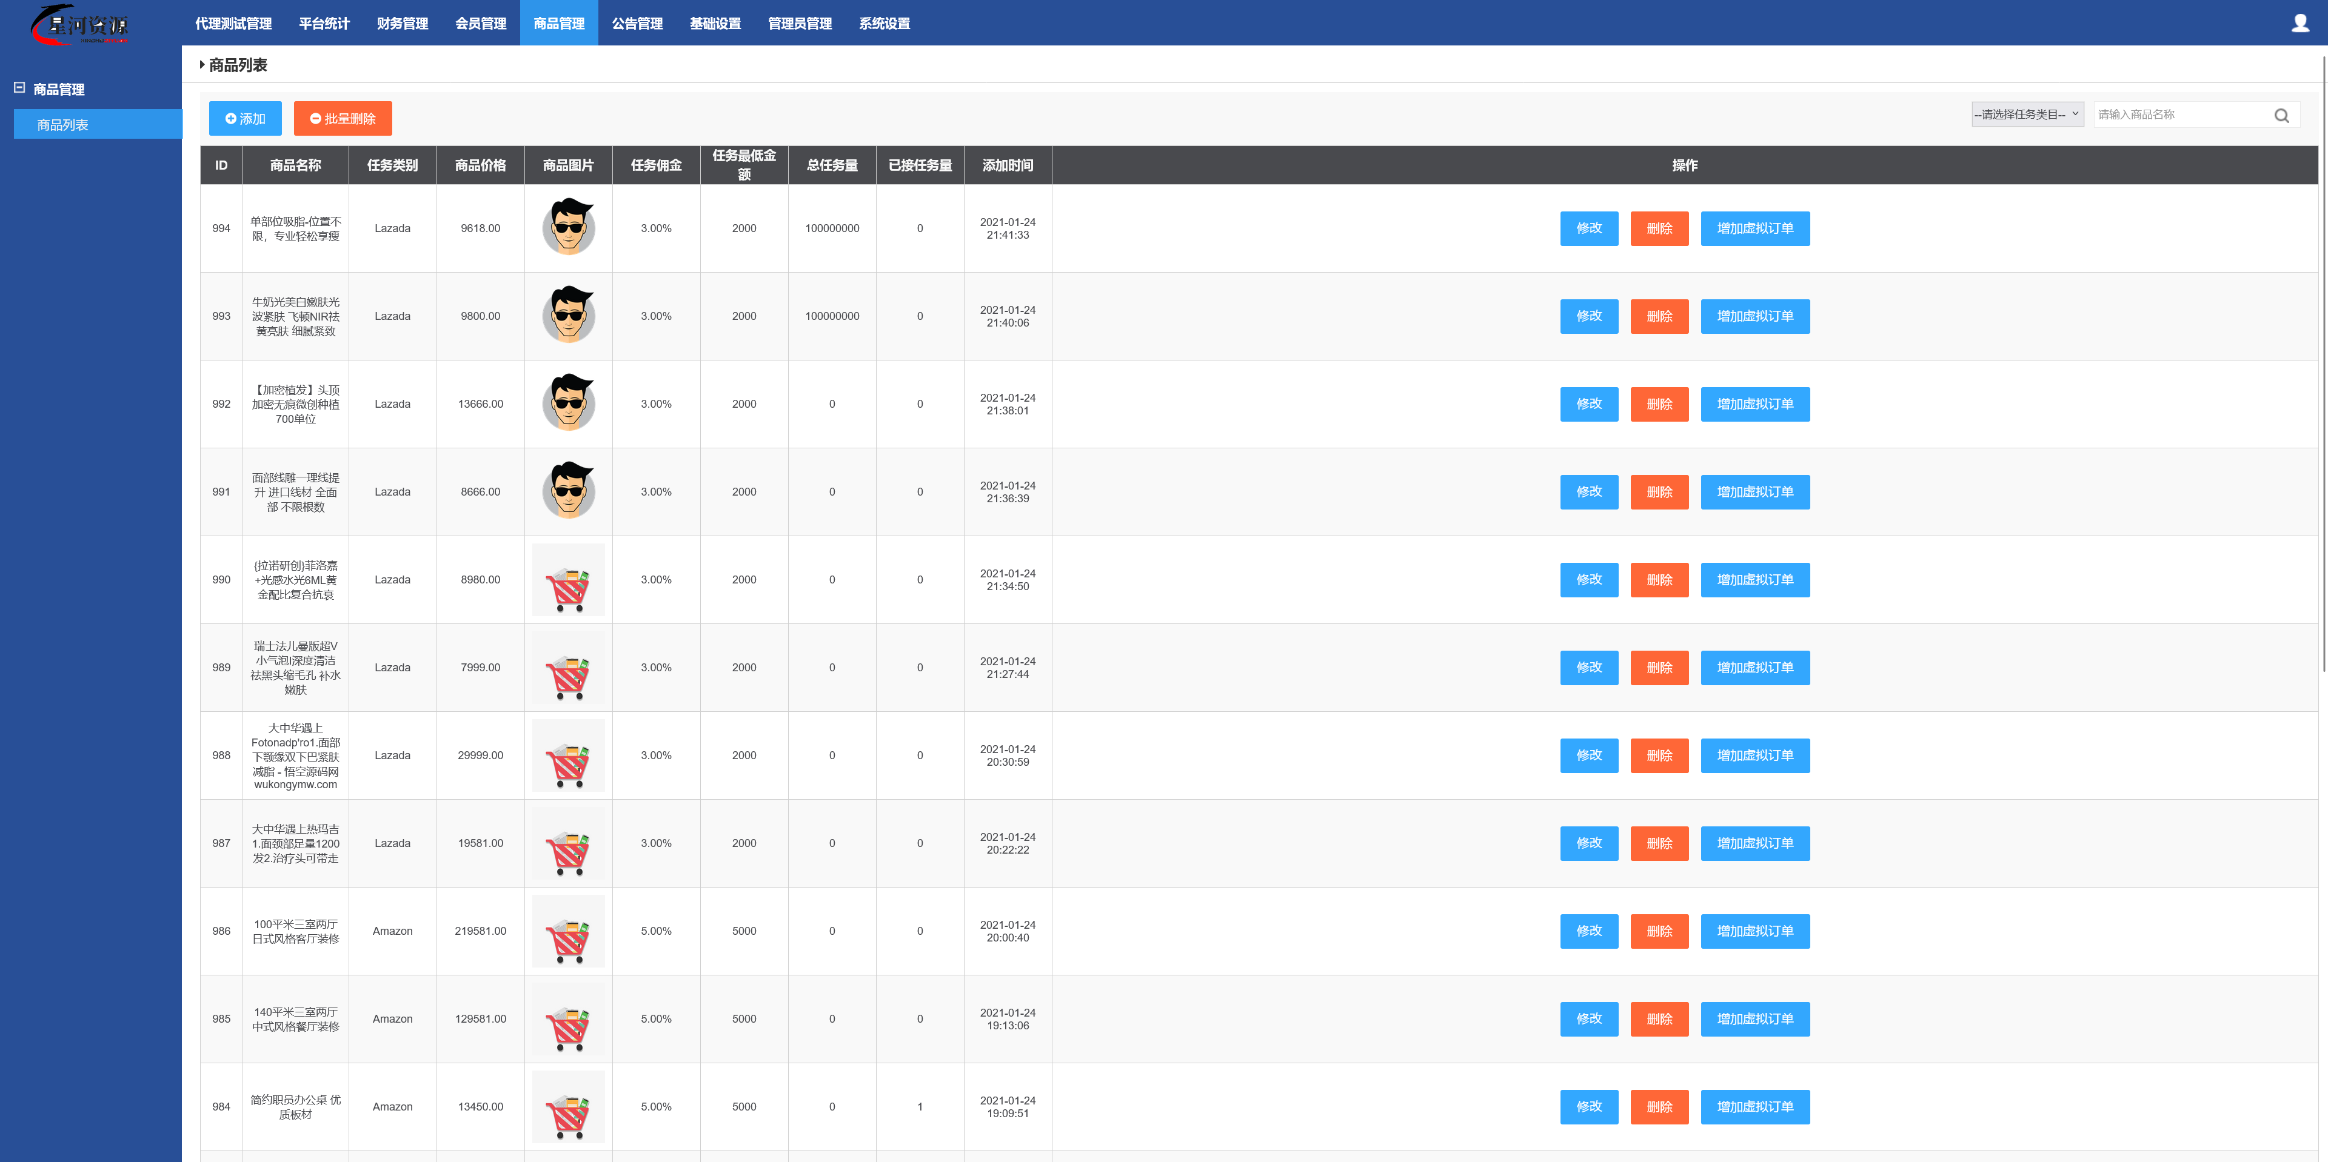Viewport: 2328px width, 1162px height.
Task: Click product name 100平米三室两厅日式风格客厅装修
Action: [x=295, y=931]
